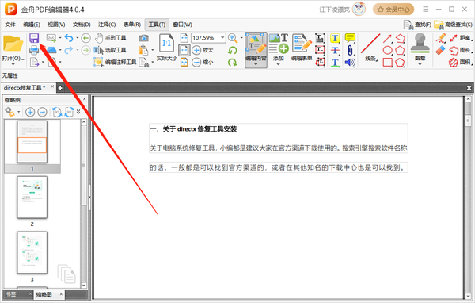
Task: Click the 缩小 zoom out button
Action: click(203, 62)
